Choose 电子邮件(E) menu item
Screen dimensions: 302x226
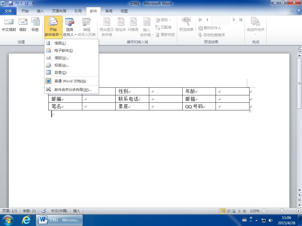(71, 51)
